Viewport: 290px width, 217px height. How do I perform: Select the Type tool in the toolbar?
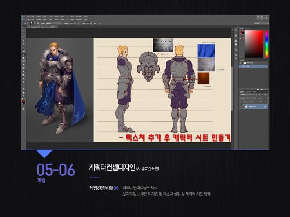coord(24,82)
